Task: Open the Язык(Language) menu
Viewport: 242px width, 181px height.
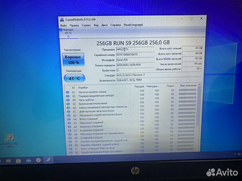Action: click(x=133, y=25)
